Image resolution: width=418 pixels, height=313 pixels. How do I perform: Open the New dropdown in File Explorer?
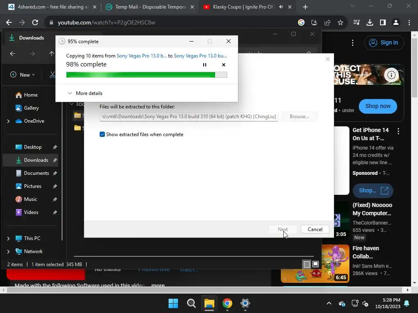(23, 75)
